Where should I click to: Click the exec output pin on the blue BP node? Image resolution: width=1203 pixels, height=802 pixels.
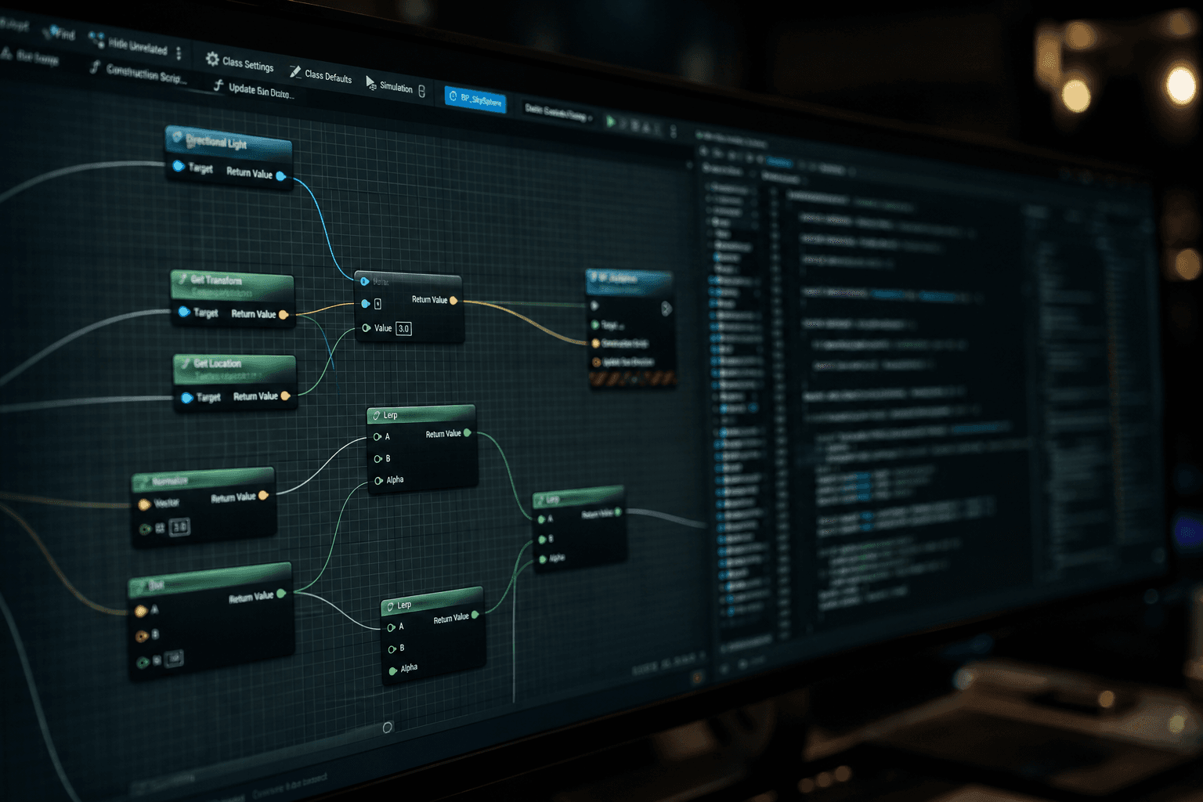666,309
